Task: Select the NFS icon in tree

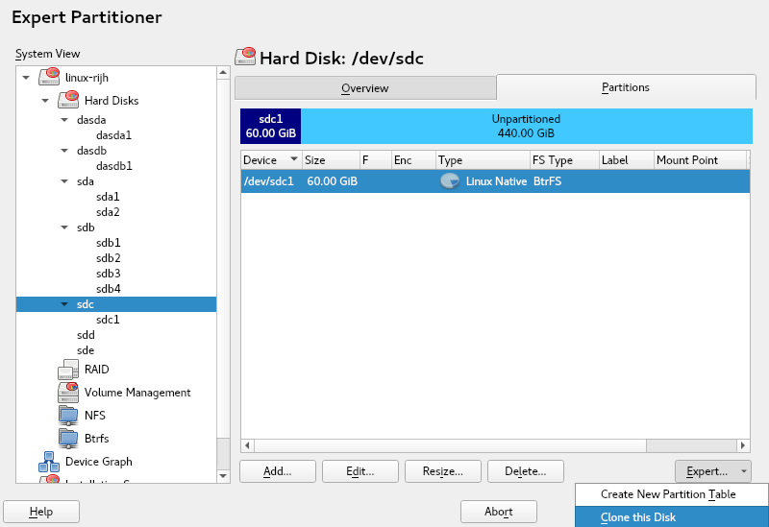Action: point(68,416)
